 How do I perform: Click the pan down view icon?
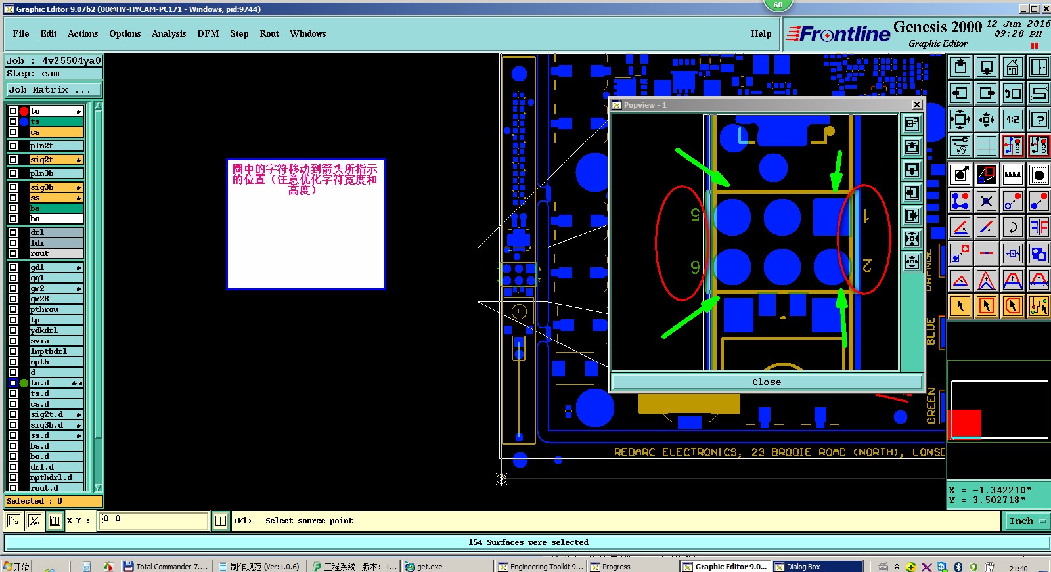987,67
